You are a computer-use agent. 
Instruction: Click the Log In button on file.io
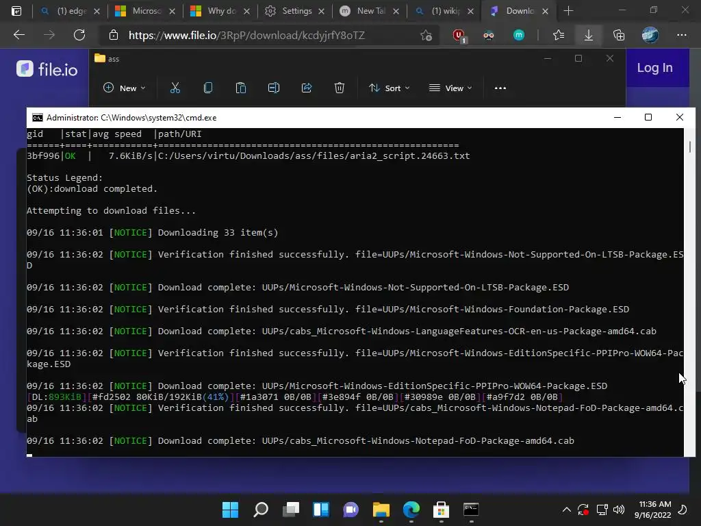tap(654, 68)
